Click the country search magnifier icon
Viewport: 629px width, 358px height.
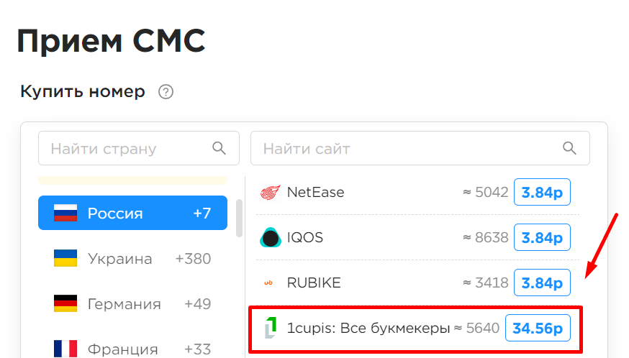(x=219, y=148)
